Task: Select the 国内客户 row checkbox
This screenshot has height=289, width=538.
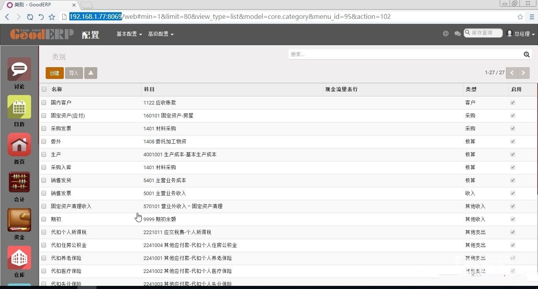Action: 44,102
